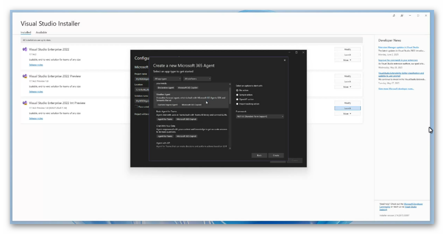Open Release notes for Enterprise 2022 Preview
Viewport: 444px width, 234px height.
point(36,92)
